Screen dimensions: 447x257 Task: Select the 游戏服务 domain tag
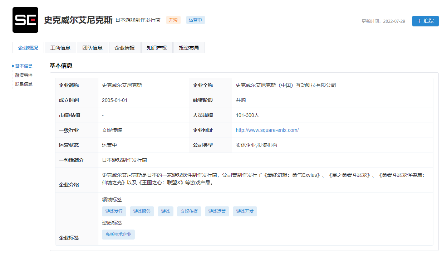pyautogui.click(x=142, y=211)
